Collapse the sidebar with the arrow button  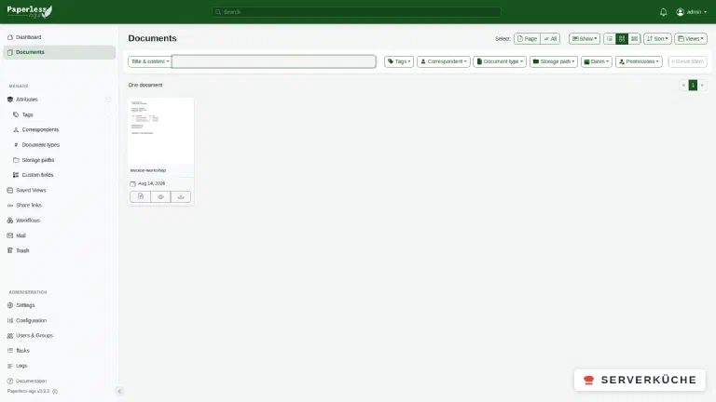(119, 391)
